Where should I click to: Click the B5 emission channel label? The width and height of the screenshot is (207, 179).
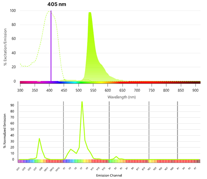point(121,168)
